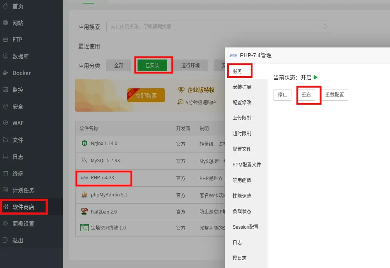Image resolution: width=390 pixels, height=268 pixels.
Task: Click the 宝塔SSH终端 terminal icon
Action: coord(85,228)
